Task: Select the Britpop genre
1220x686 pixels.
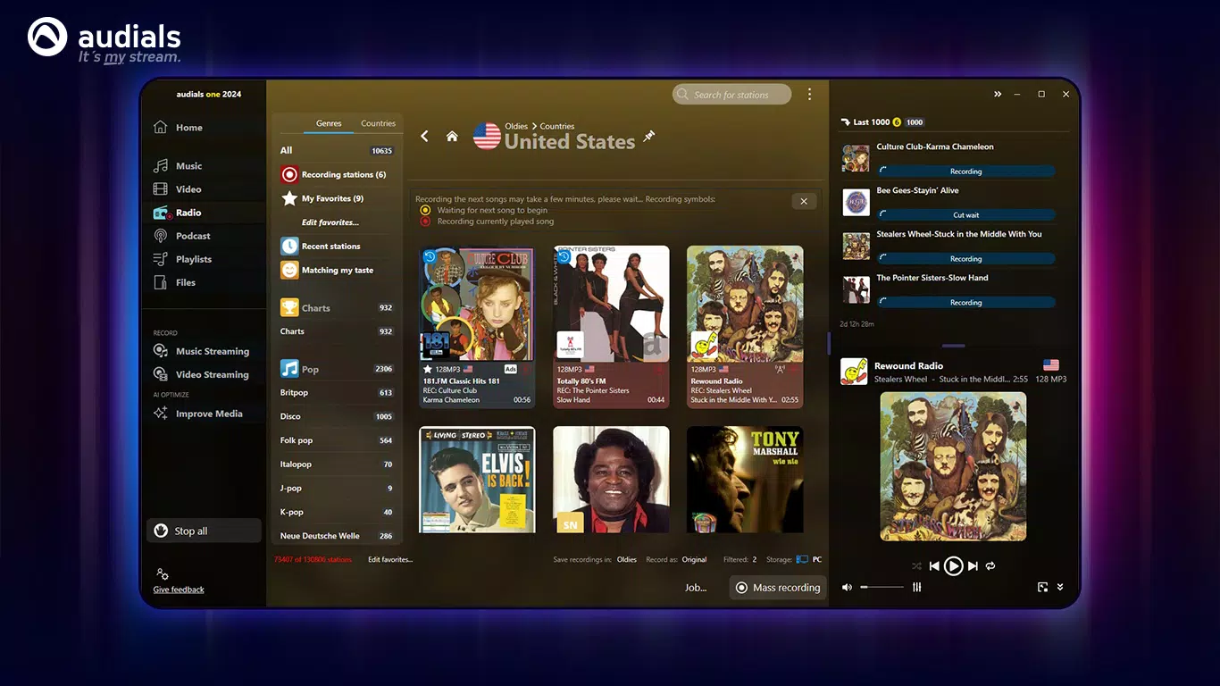Action: click(x=337, y=393)
